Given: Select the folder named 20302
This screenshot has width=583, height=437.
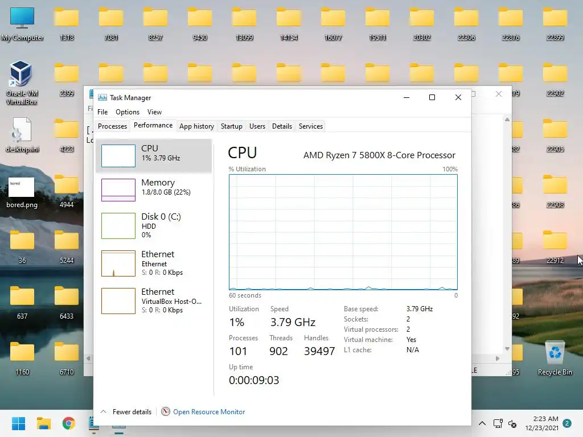Looking at the screenshot, I should coord(422,24).
